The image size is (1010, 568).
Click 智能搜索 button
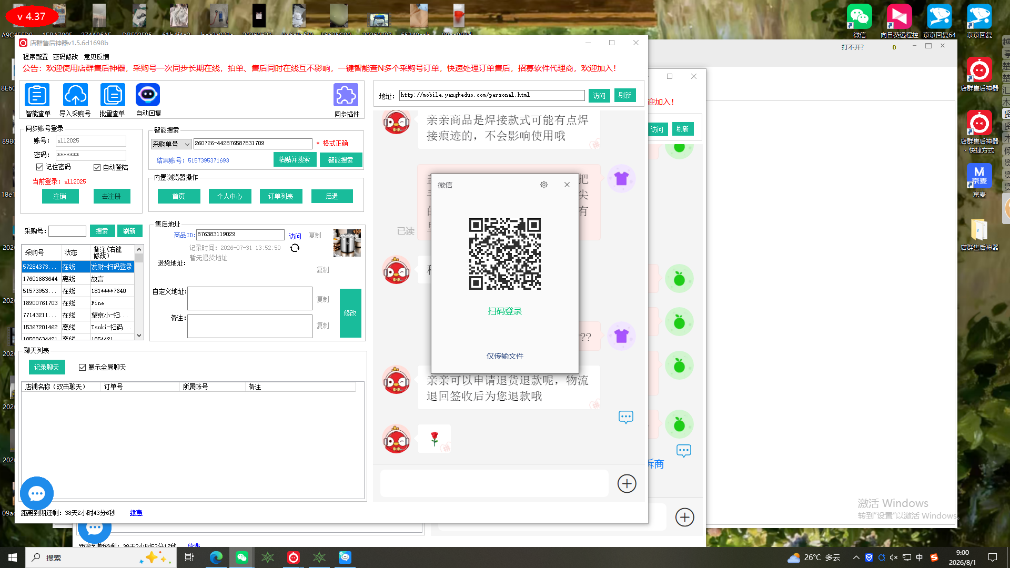tap(341, 160)
